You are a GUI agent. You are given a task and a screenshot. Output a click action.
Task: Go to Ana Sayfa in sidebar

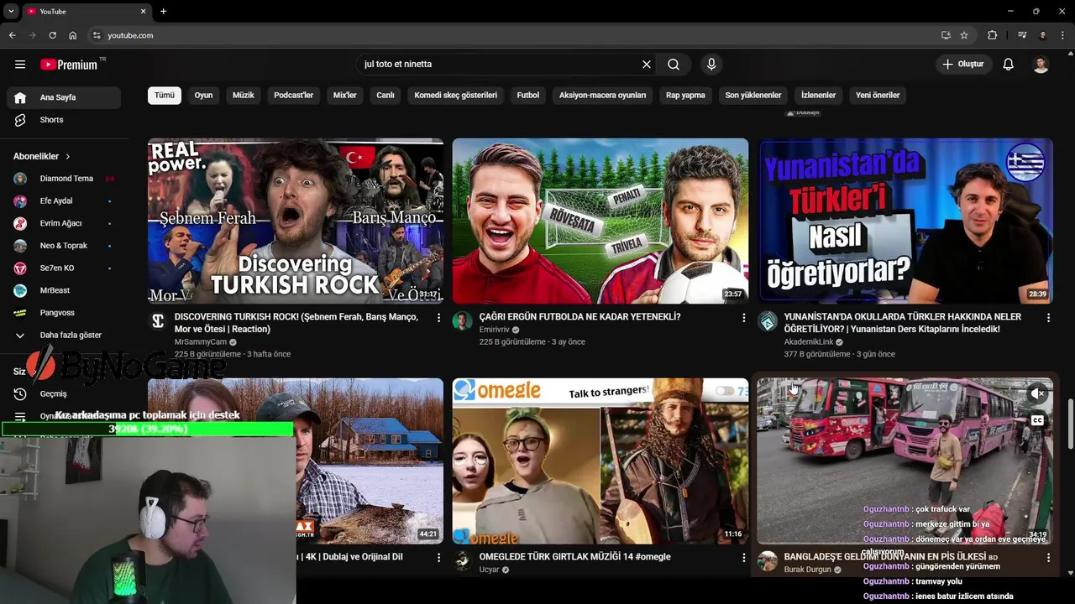point(64,97)
